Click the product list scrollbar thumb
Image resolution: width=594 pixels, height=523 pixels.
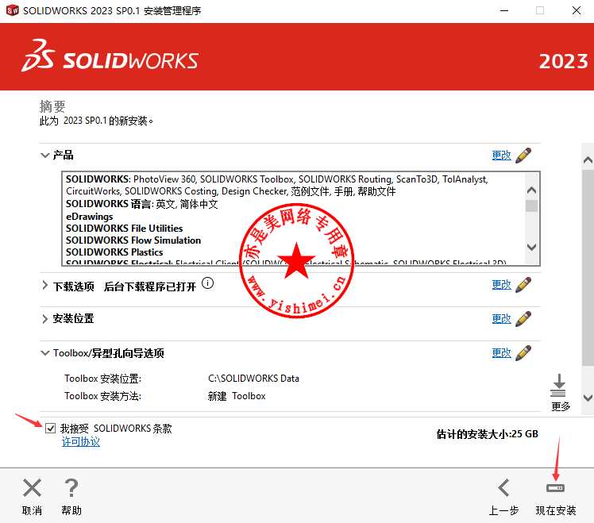pyautogui.click(x=531, y=206)
